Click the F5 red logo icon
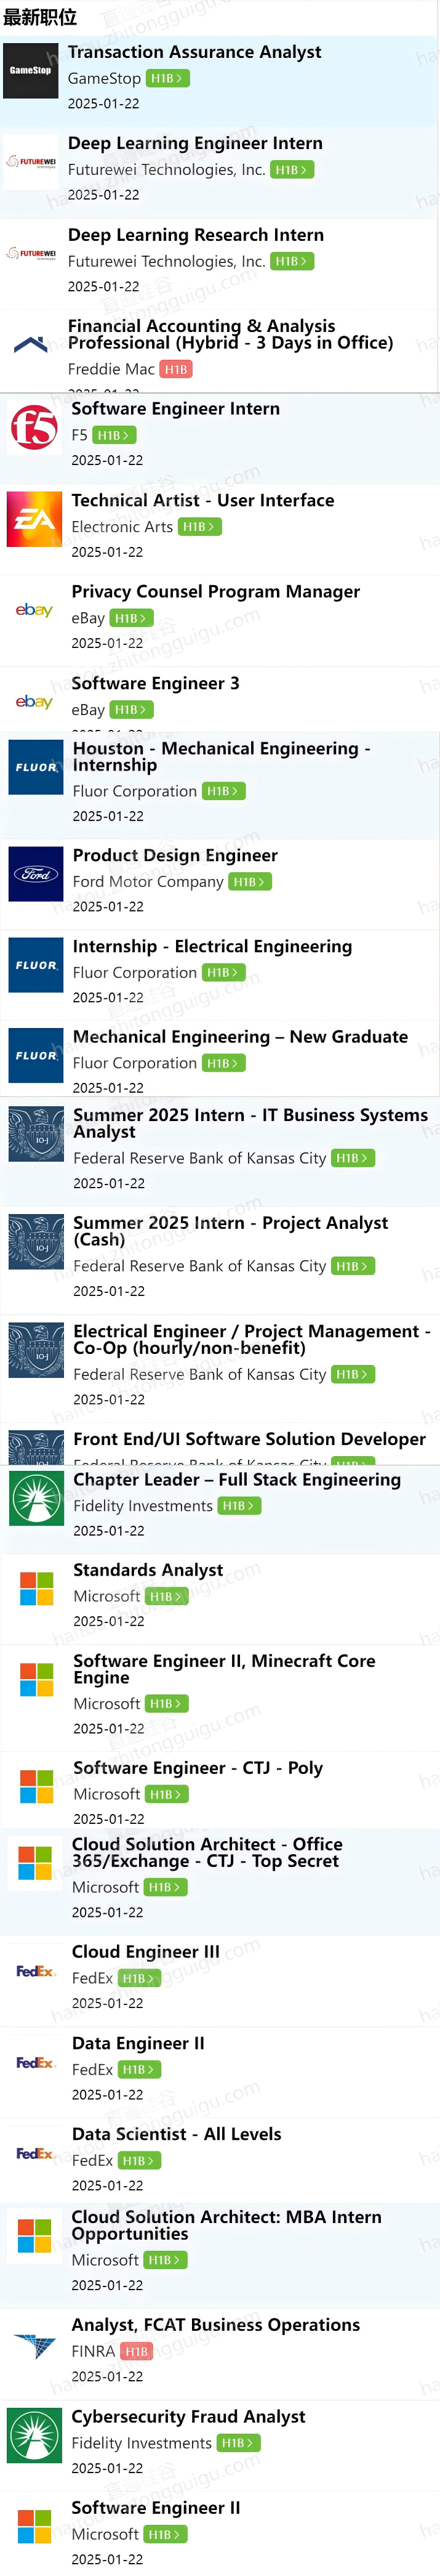 34,428
